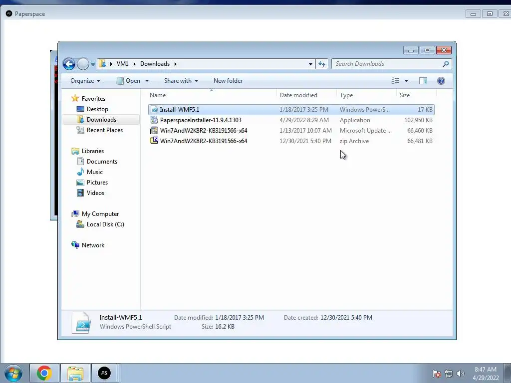
Task: Click the PowerShell script thumbnail in details pane
Action: (x=81, y=323)
